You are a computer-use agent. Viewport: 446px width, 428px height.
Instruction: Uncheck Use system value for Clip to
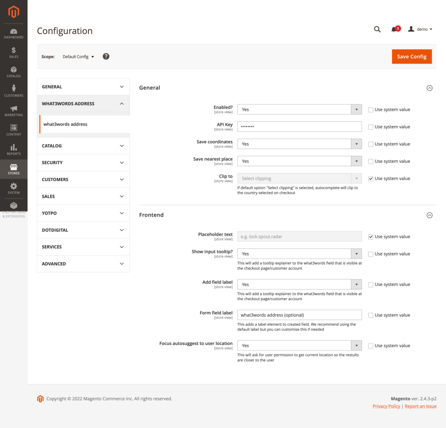tap(370, 179)
